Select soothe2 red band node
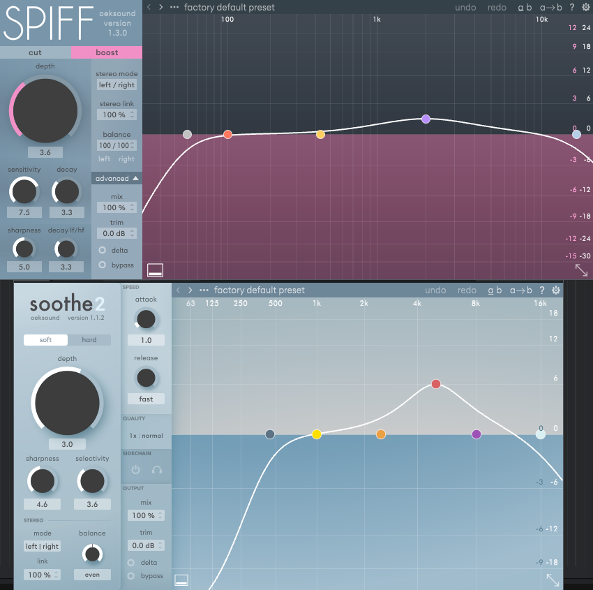Image resolution: width=593 pixels, height=590 pixels. tap(436, 384)
